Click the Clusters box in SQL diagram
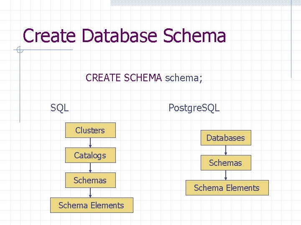 [x=90, y=130]
